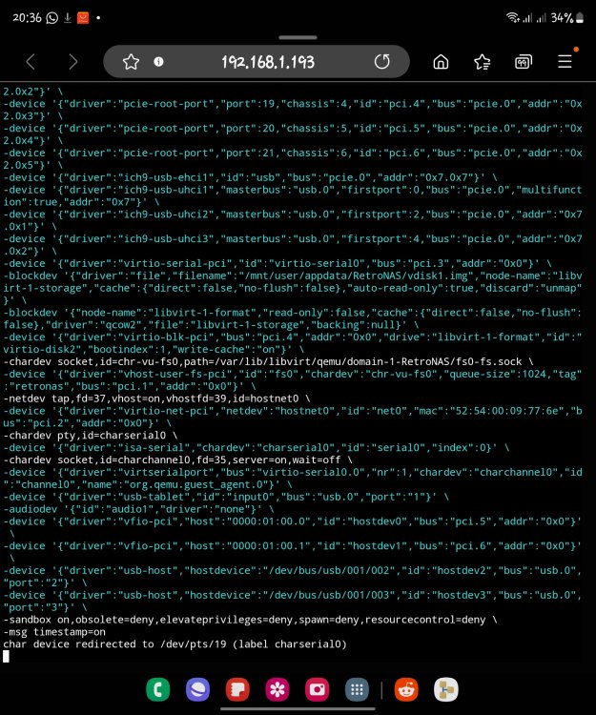Open site info icon in address bar
596x715 pixels.
pyautogui.click(x=158, y=62)
